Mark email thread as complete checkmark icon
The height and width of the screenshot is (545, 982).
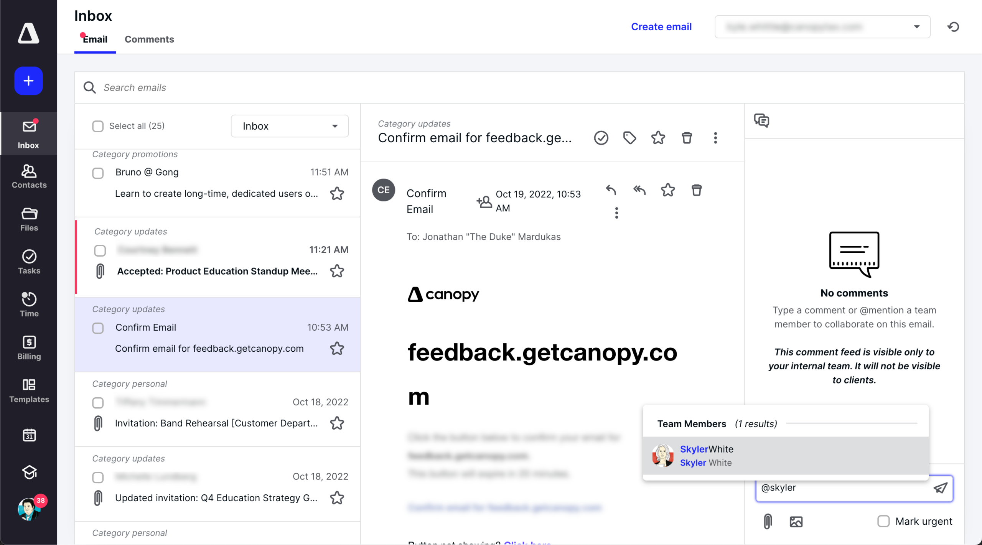coord(601,138)
